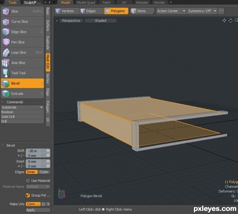
Task: Collapse the Commands section
Action: (3, 102)
